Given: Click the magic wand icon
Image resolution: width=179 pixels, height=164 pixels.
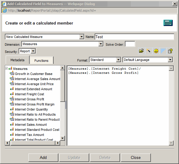Looking at the screenshot, I should pos(149,51).
